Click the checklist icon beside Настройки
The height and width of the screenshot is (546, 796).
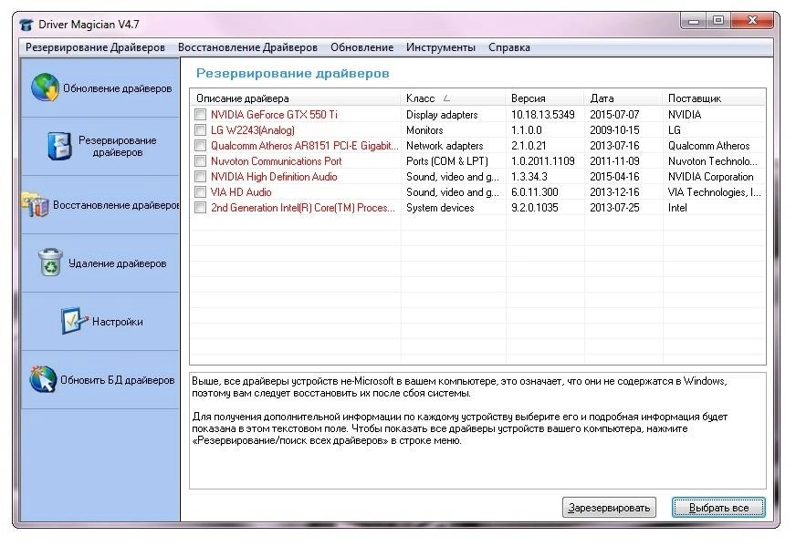[75, 321]
